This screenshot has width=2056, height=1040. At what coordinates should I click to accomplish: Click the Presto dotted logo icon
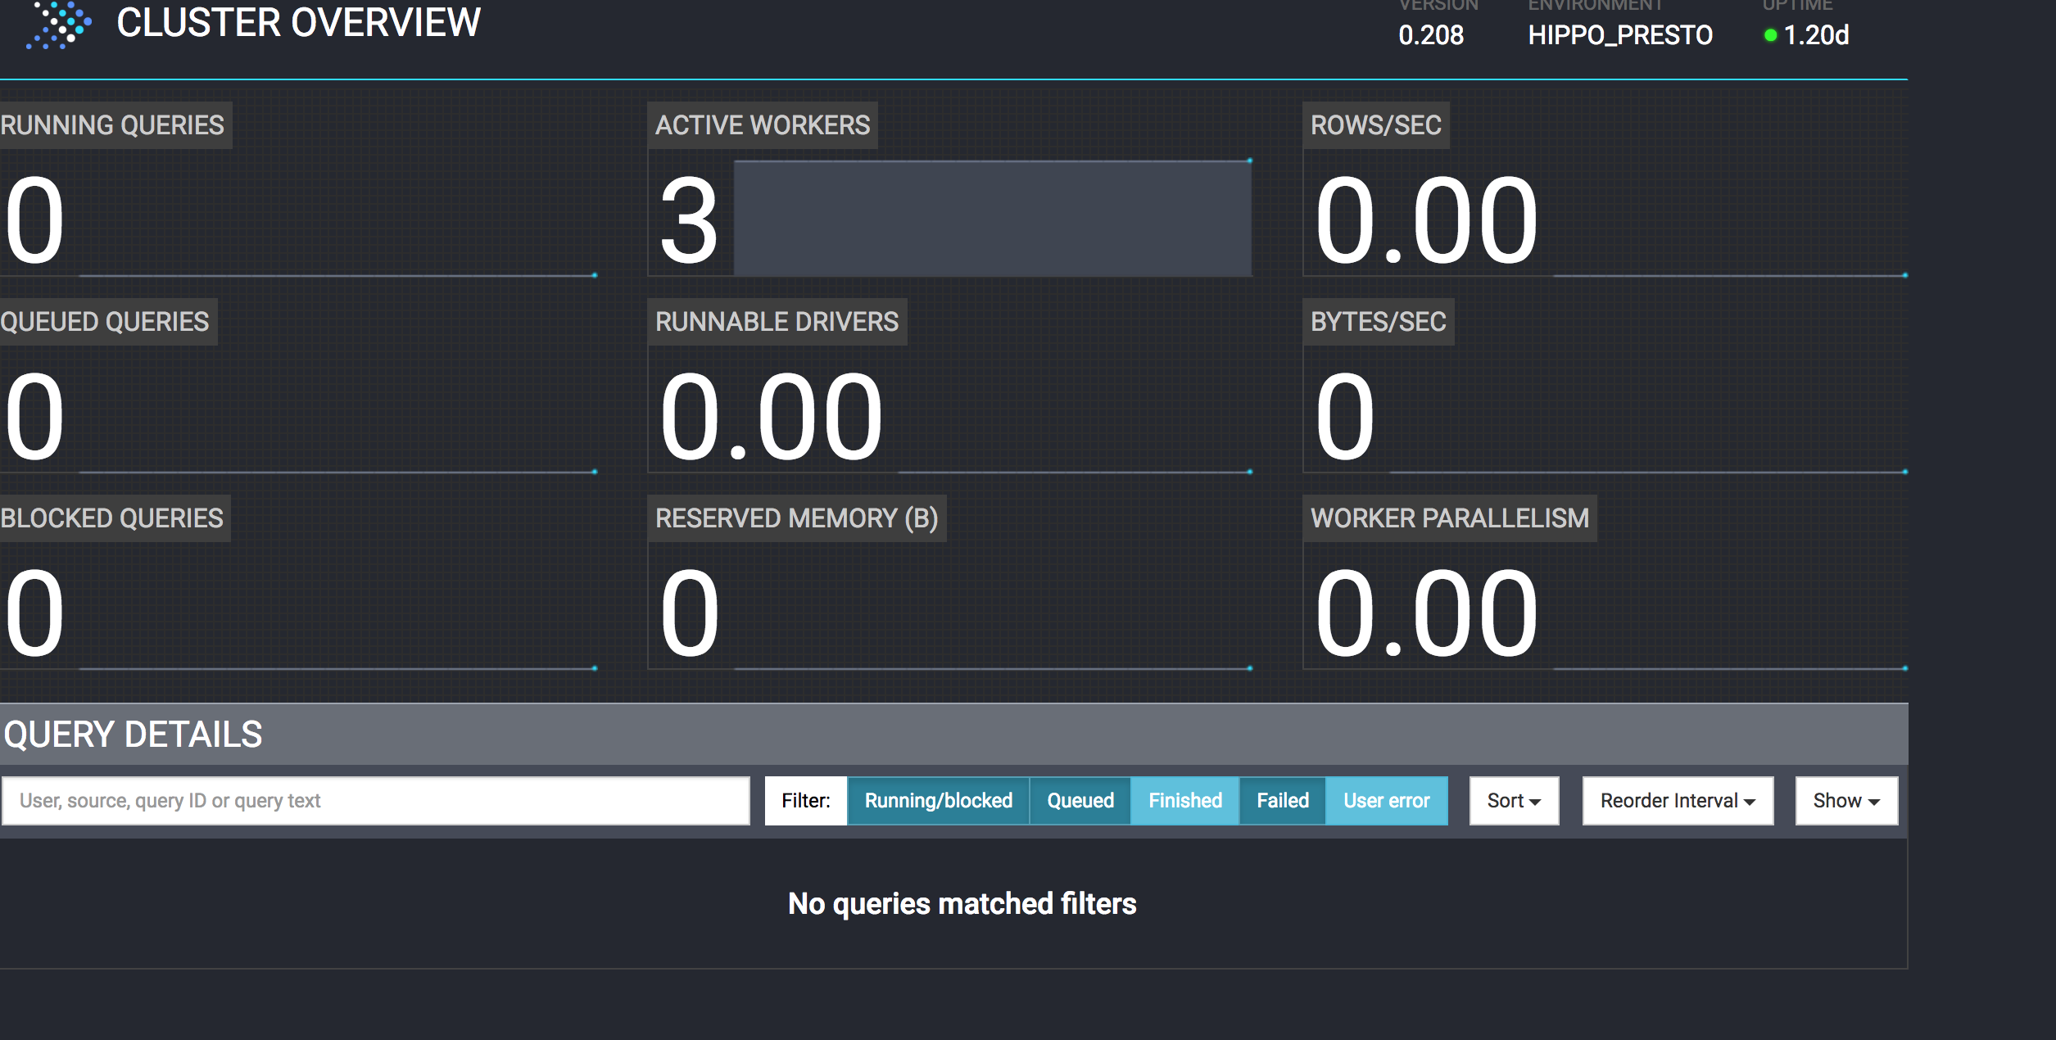(x=59, y=25)
